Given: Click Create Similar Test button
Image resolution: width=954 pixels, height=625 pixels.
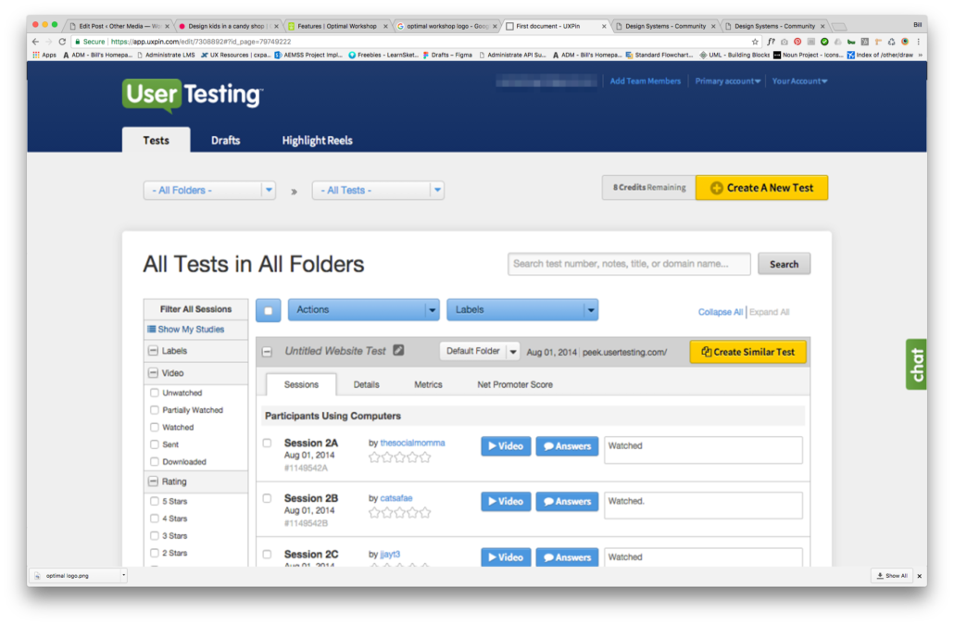Looking at the screenshot, I should click(x=747, y=352).
